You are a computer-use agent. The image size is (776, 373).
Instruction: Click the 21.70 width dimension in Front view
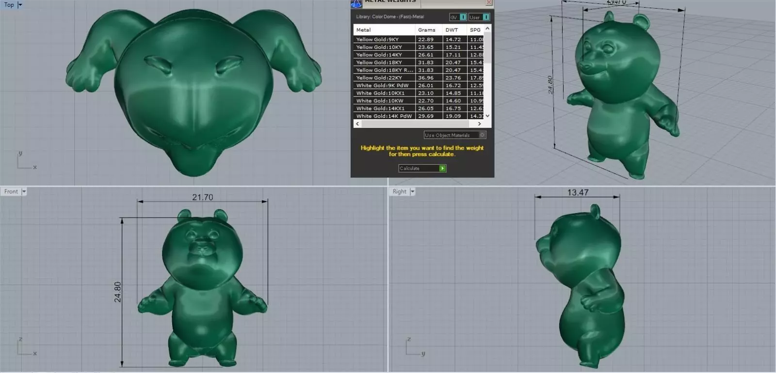pyautogui.click(x=203, y=197)
